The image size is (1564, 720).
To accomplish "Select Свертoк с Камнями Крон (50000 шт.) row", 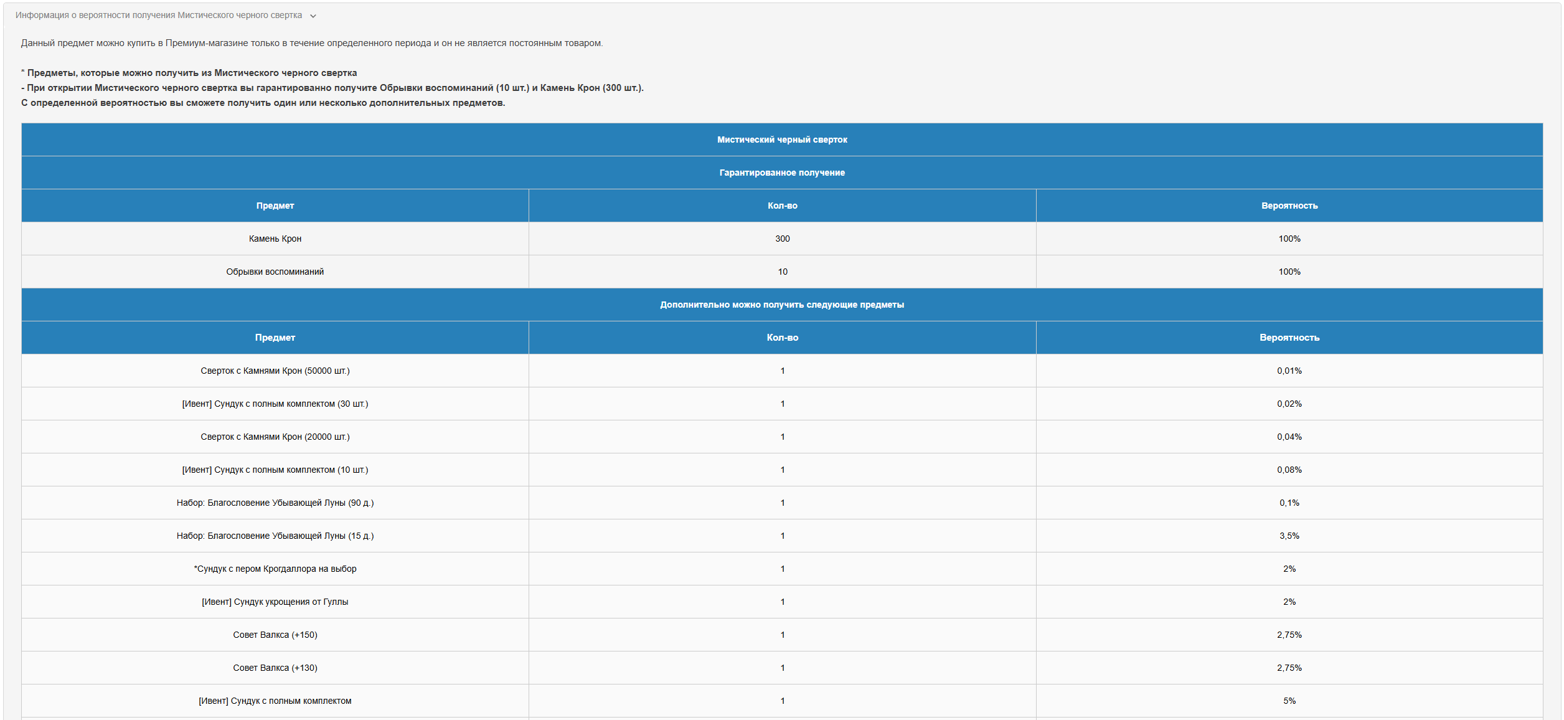I will pyautogui.click(x=275, y=371).
